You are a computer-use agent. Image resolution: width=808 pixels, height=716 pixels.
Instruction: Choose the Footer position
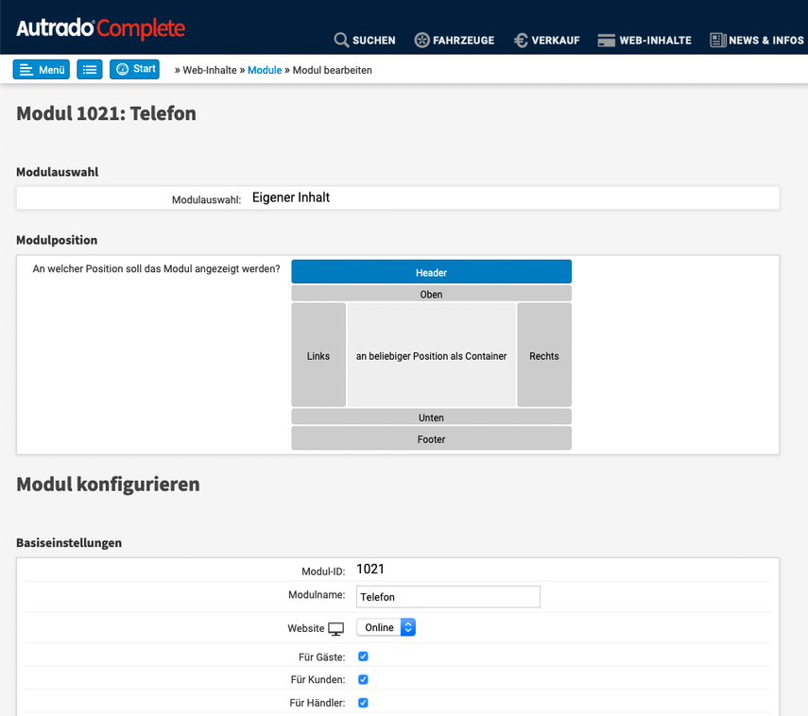(x=431, y=438)
